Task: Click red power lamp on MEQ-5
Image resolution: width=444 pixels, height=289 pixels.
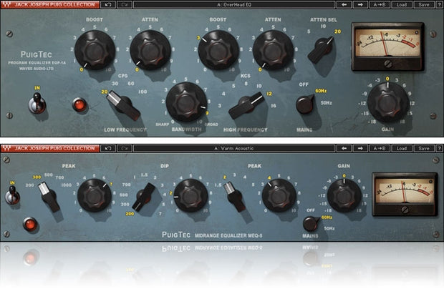Action: 30,225
